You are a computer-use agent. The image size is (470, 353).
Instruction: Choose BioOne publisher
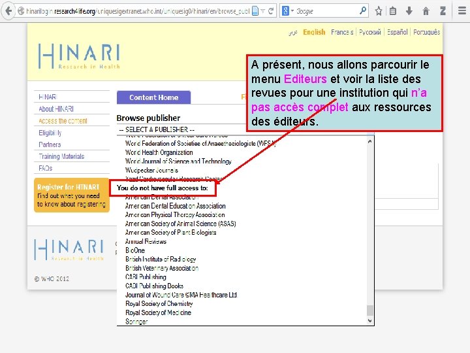coord(135,250)
